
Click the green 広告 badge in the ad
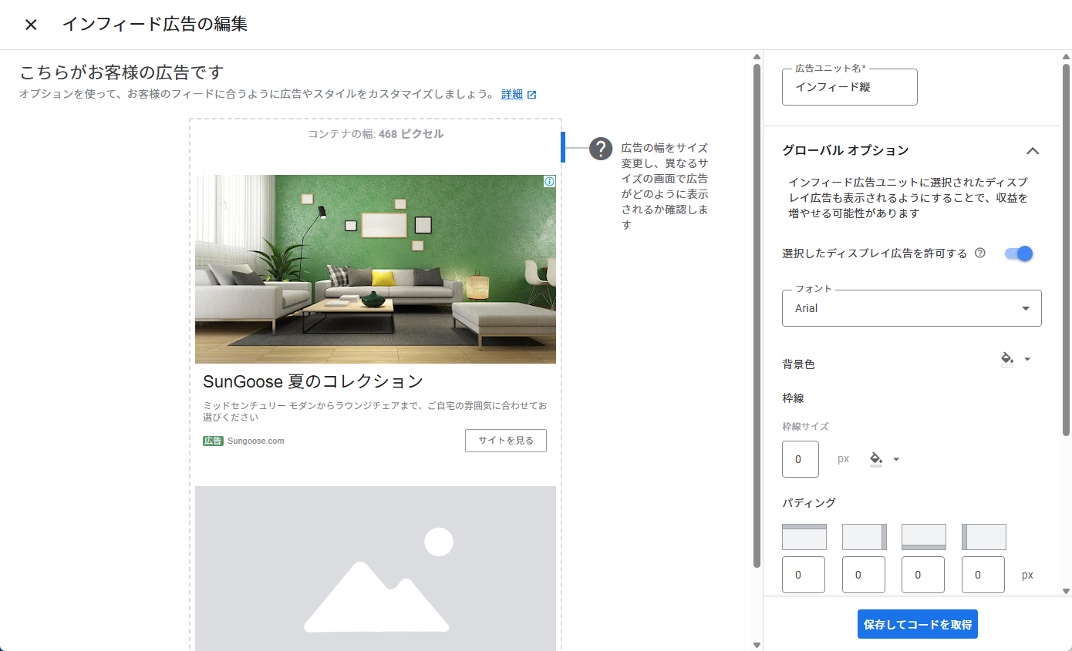tap(213, 441)
